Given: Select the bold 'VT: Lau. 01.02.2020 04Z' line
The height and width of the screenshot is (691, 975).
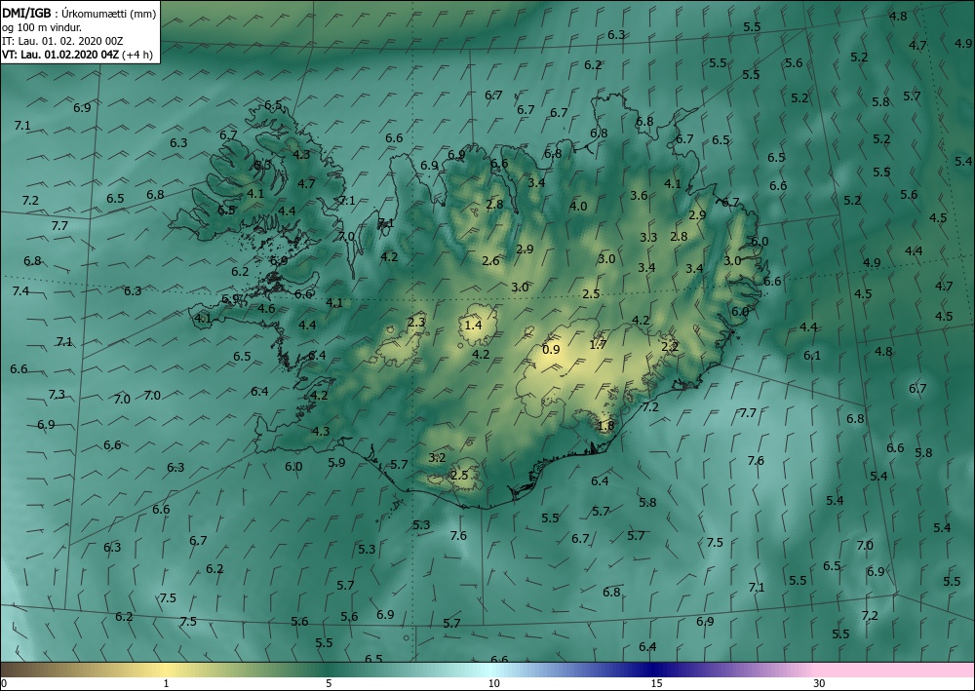Looking at the screenshot, I should tap(61, 54).
